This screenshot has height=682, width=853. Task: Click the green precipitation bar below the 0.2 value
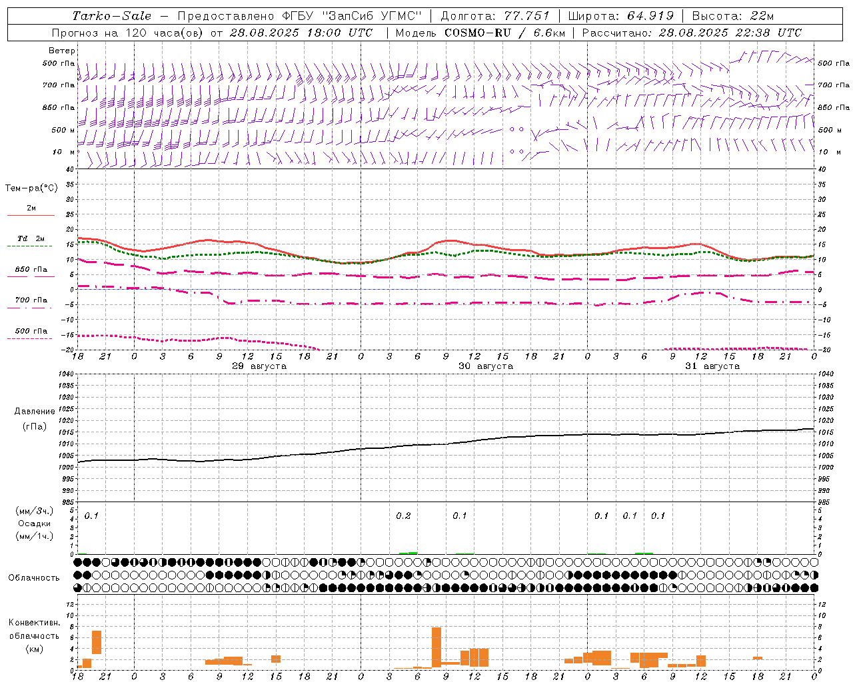pos(408,553)
